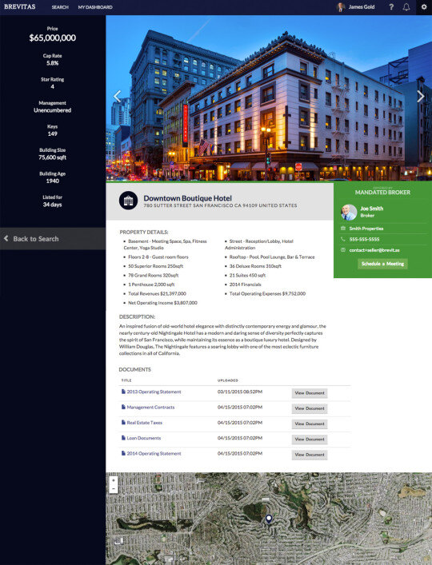This screenshot has width=432, height=565.
Task: Click the UPLOADED column header in Documents
Action: click(x=227, y=380)
